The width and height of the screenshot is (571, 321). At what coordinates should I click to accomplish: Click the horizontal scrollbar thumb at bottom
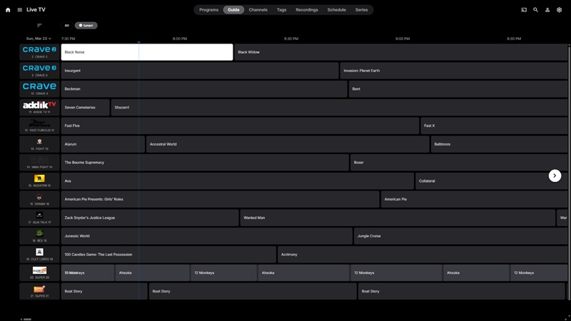tap(27, 319)
